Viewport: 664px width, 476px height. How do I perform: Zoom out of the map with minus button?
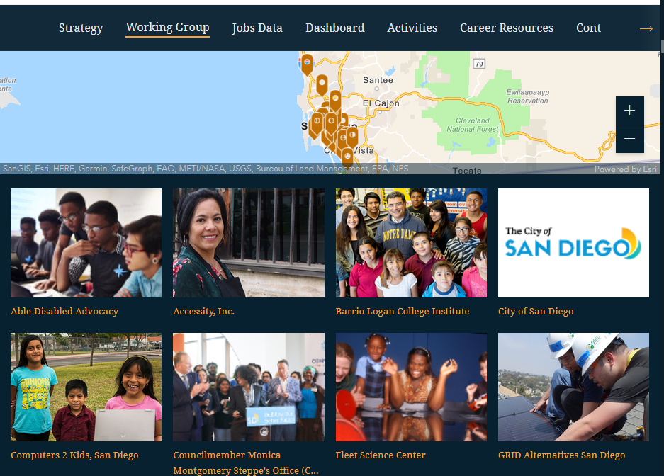point(630,139)
